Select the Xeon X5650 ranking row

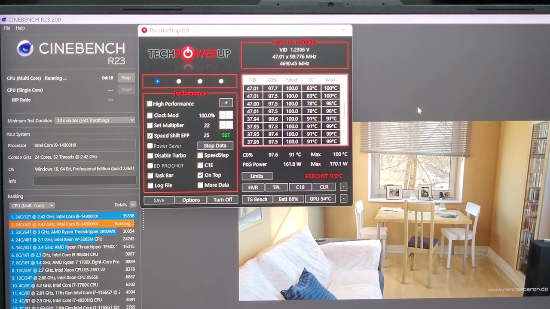pos(73,277)
